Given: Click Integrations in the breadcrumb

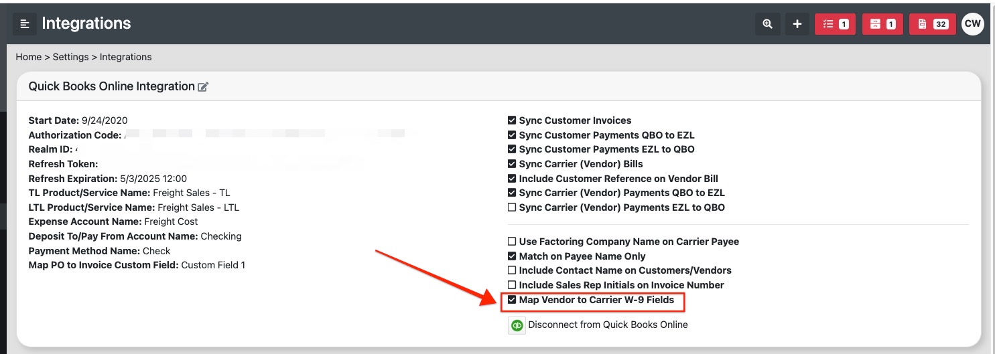Looking at the screenshot, I should click(x=126, y=57).
